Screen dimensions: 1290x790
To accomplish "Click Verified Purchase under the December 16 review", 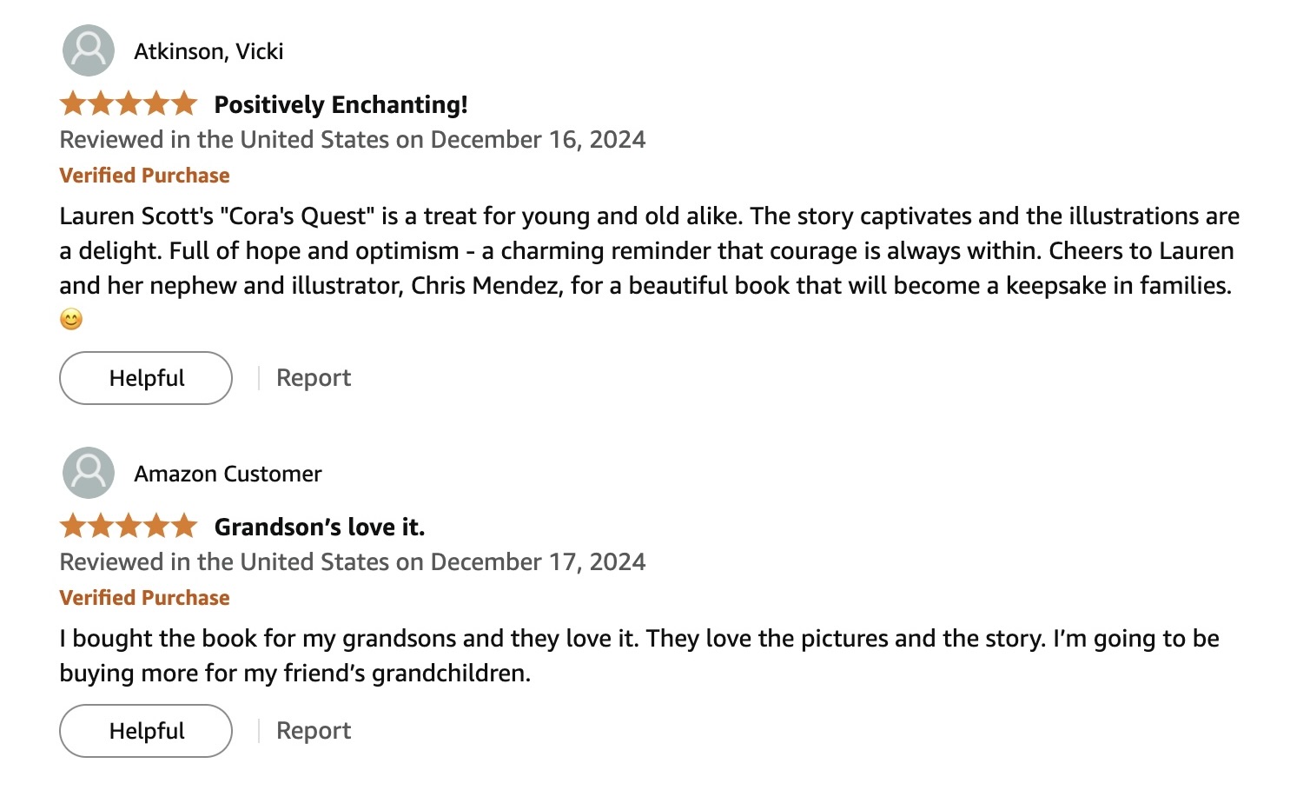I will click(144, 176).
